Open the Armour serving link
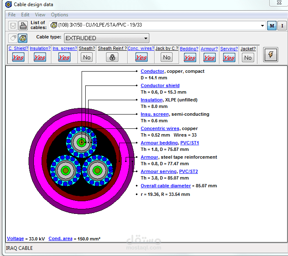Image resolution: width=288 pixels, height=256 pixels. click(159, 171)
